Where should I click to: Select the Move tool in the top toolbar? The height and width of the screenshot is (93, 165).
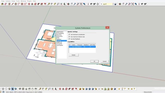(29, 4)
